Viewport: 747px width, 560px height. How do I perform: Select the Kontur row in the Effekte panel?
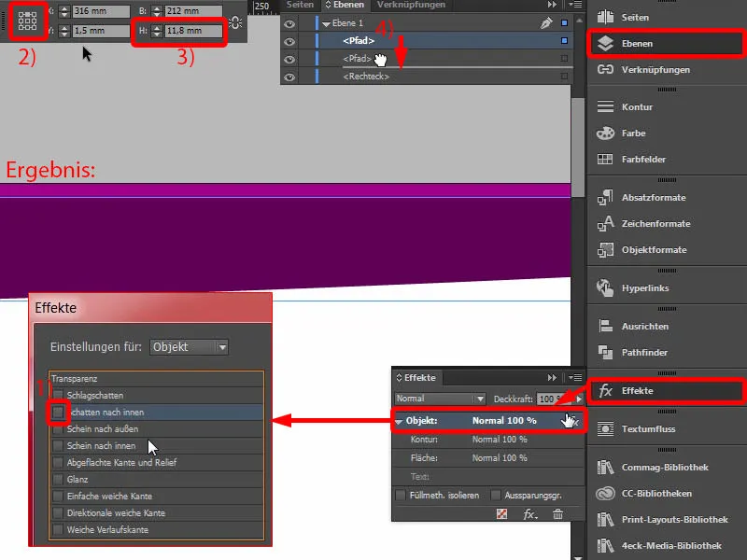487,440
